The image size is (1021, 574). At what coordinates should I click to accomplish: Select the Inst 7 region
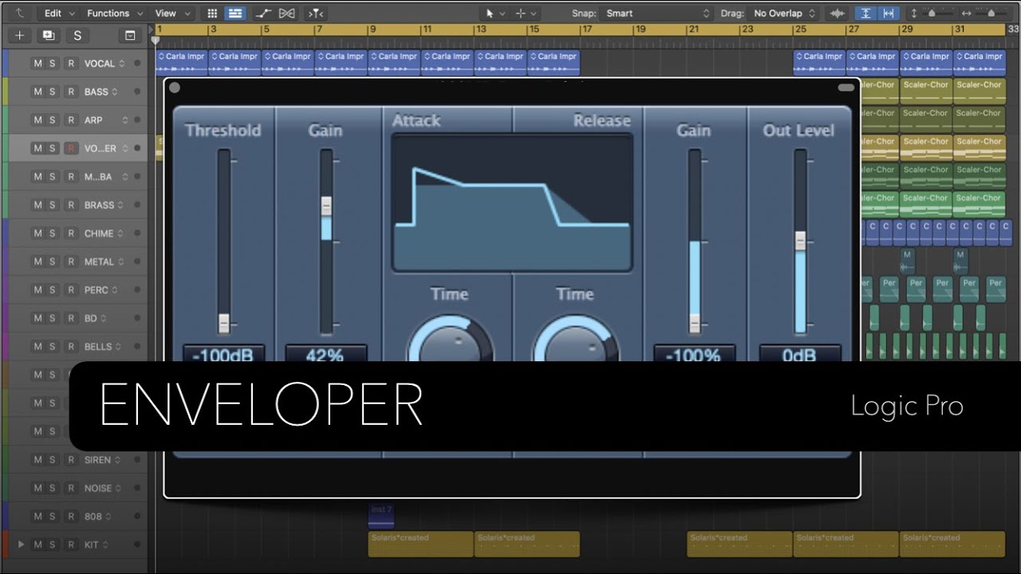[381, 516]
